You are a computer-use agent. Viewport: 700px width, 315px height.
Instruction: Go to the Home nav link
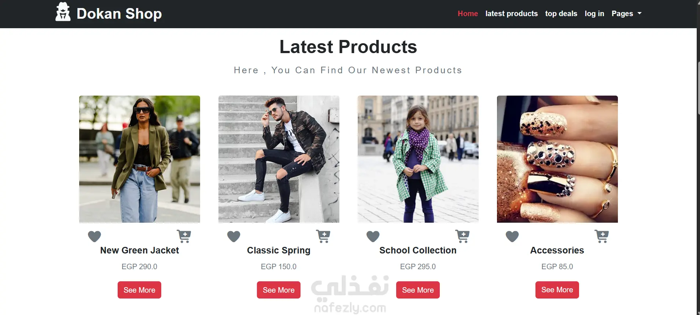point(468,14)
